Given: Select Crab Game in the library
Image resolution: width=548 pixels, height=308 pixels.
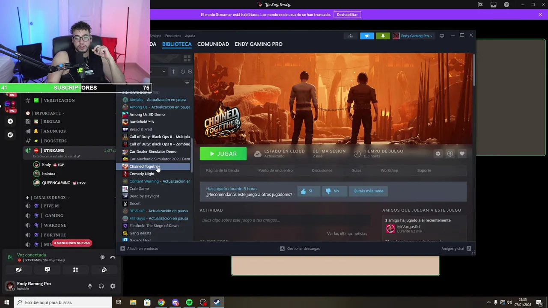Looking at the screenshot, I should [x=156, y=189].
